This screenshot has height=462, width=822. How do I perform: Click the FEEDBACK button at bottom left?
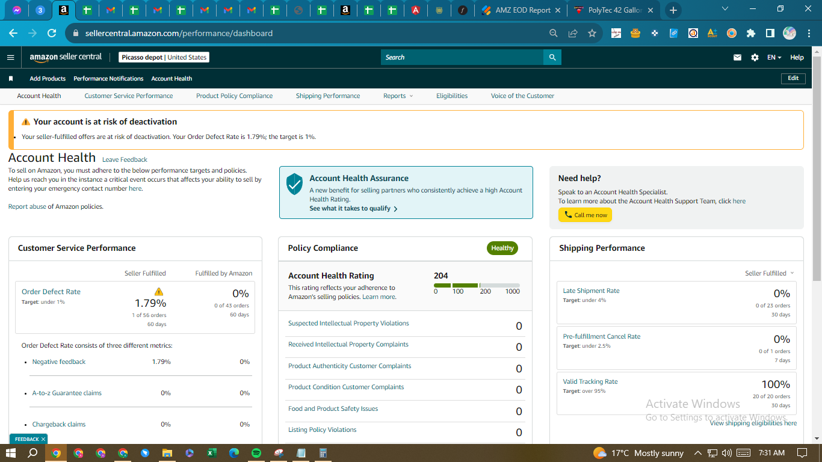click(28, 439)
